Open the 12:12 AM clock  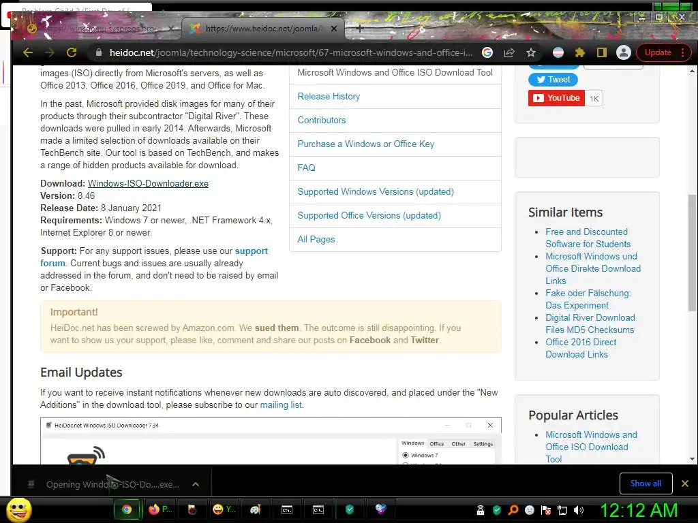click(639, 510)
